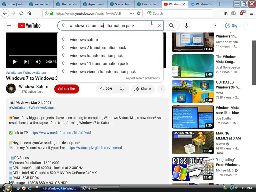The height and width of the screenshot is (192, 256).
Task: Open the 'Windows Saturn' channel name link
Action: pyautogui.click(x=34, y=86)
